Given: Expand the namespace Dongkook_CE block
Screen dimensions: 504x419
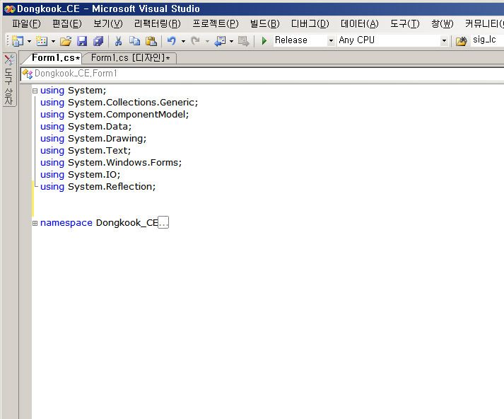Looking at the screenshot, I should point(35,223).
